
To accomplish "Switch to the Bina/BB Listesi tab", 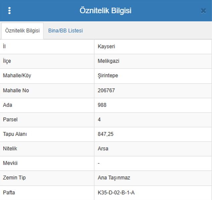I will [x=65, y=31].
